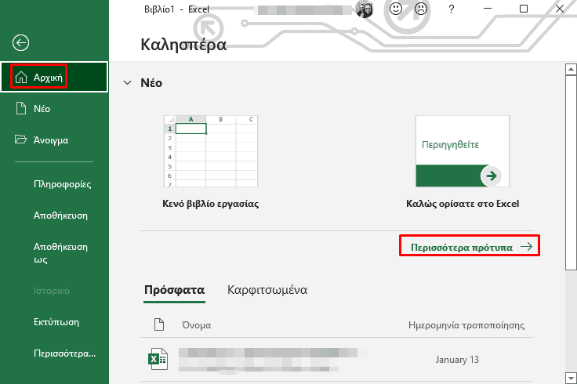Close the Excel window
The height and width of the screenshot is (384, 577).
click(x=560, y=9)
